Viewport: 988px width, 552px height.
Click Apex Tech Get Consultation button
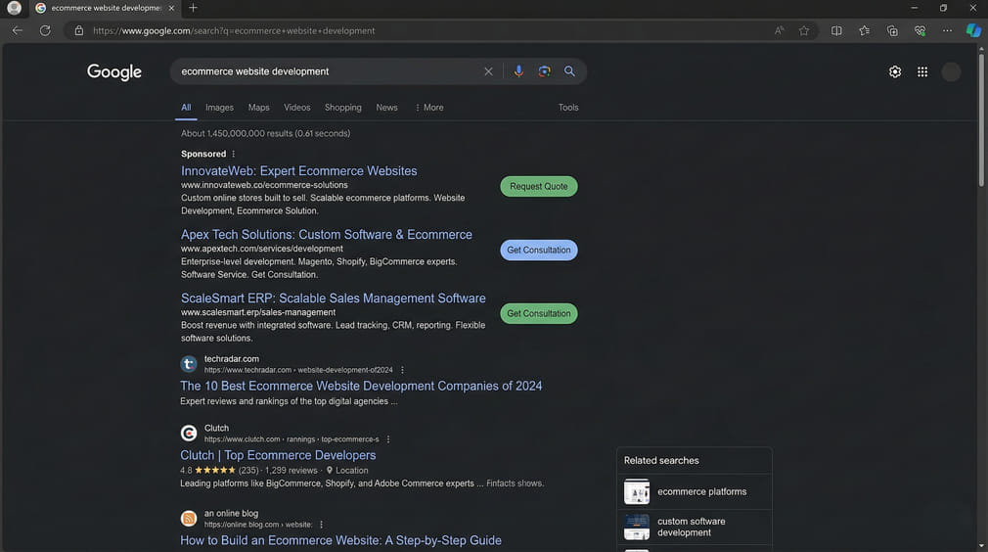539,251
